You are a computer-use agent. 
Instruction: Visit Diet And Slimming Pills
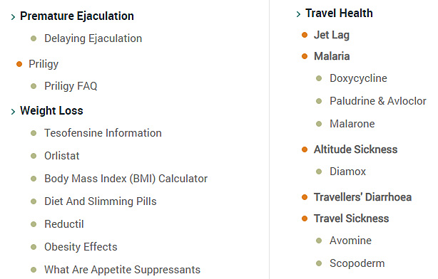[x=101, y=201]
